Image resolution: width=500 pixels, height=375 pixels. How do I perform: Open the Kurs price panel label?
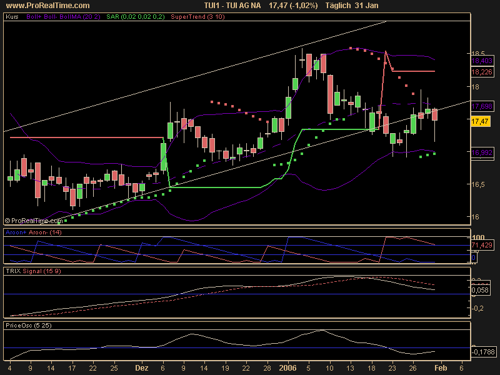tap(12, 17)
